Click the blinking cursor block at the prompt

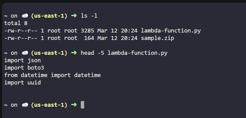pyautogui.click(x=82, y=105)
